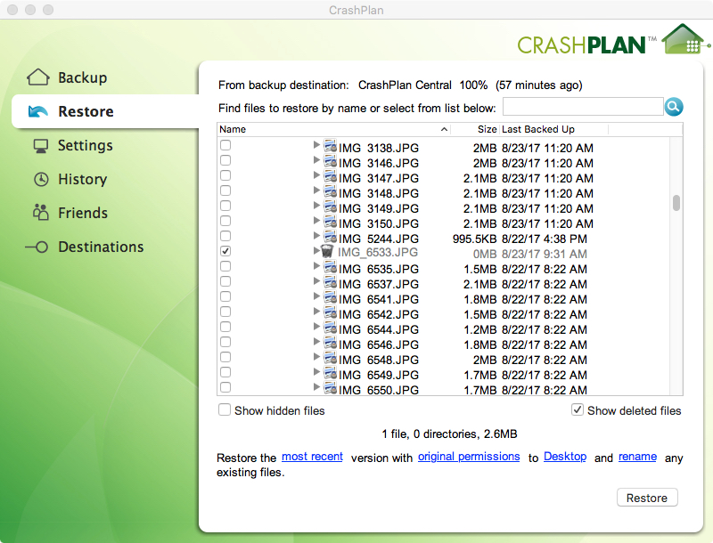Tick the checkbox next to IMG_5244.JPG
Viewport: 713px width, 543px height.
pyautogui.click(x=225, y=236)
